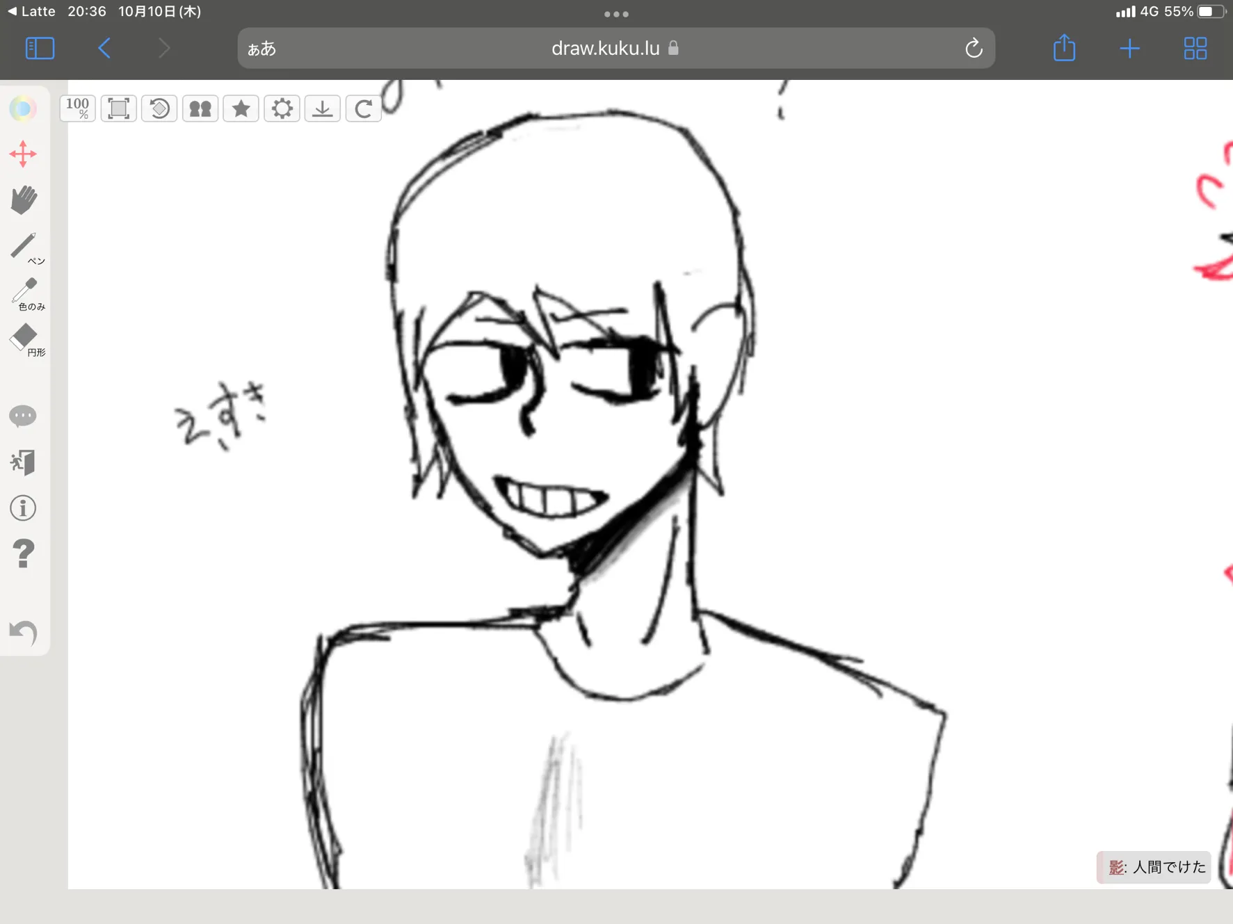Click the undo arrow in sidebar
This screenshot has width=1233, height=924.
coord(23,632)
